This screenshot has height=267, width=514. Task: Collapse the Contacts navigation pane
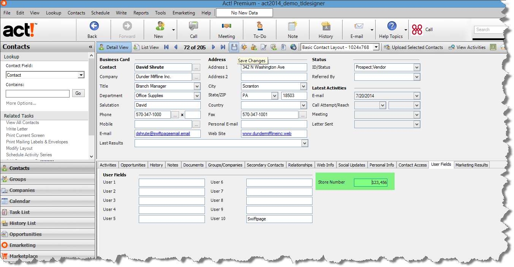pyautogui.click(x=90, y=47)
